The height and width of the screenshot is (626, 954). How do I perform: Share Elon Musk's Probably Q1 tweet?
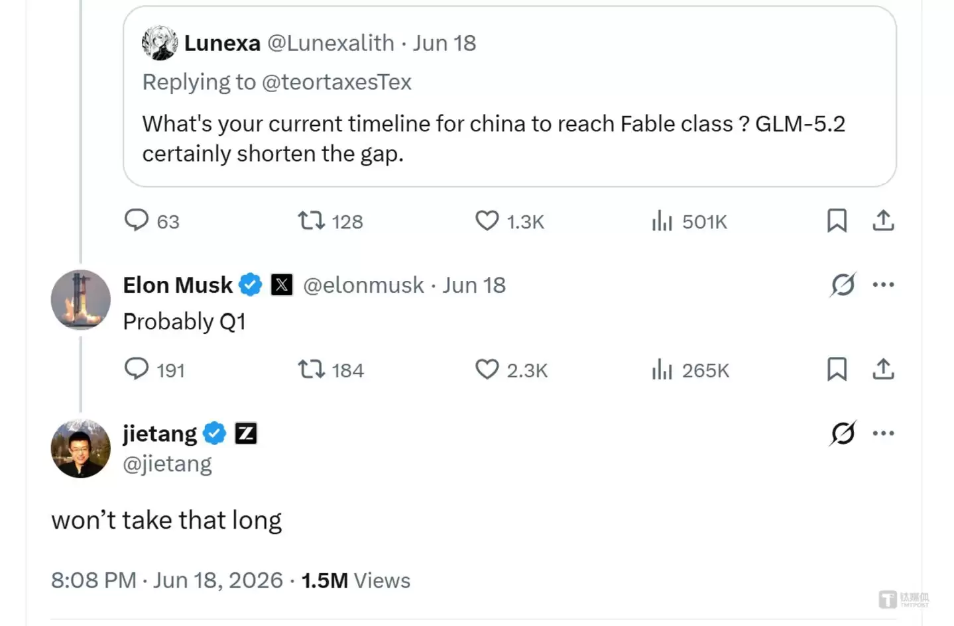[x=883, y=369]
